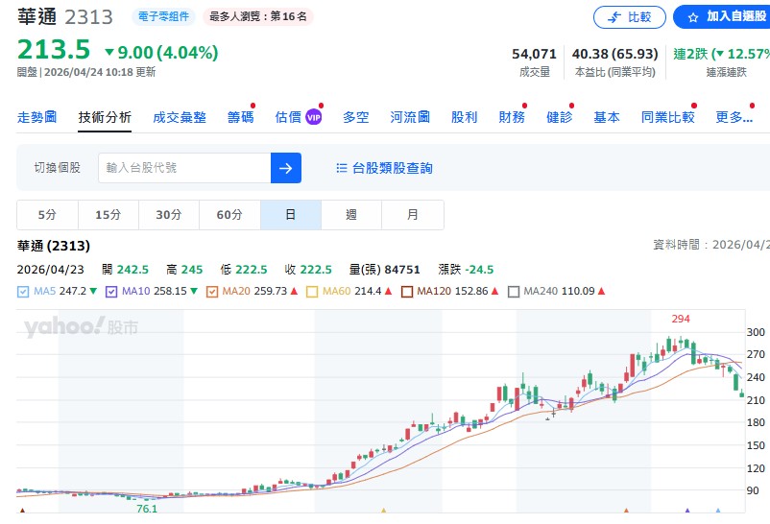
Task: Click the list icon beside 台股類股查詢
Action: [x=341, y=168]
